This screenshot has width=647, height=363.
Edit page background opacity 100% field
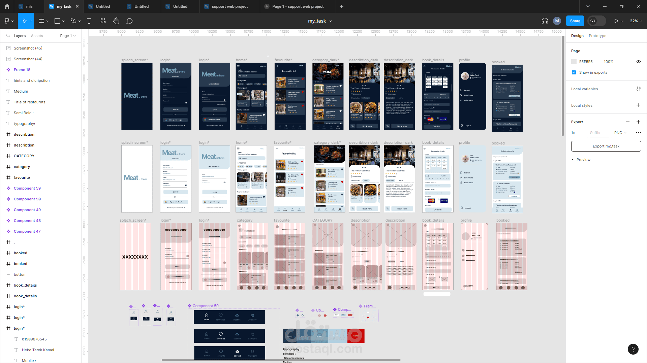[x=608, y=62]
